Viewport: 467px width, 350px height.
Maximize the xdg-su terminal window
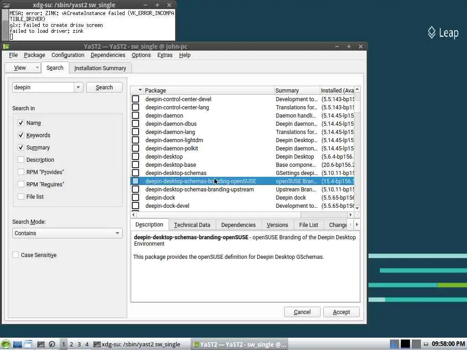click(157, 5)
